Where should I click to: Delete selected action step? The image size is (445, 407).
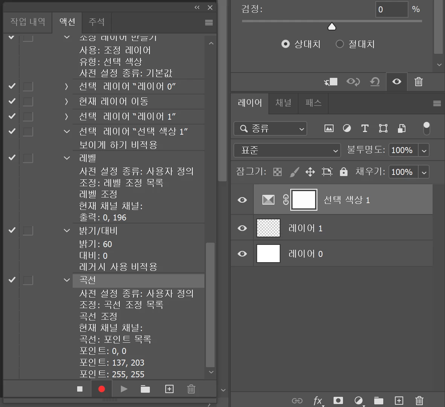[x=191, y=389]
